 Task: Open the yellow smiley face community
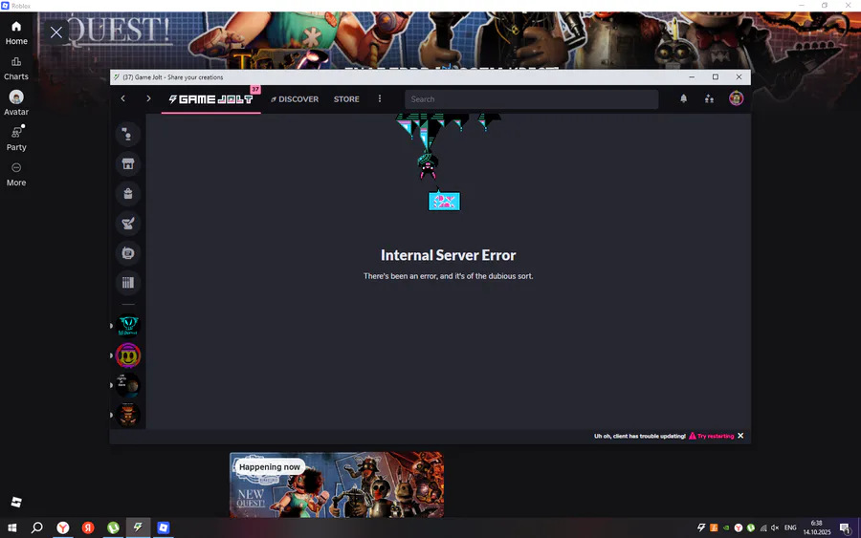coord(128,355)
